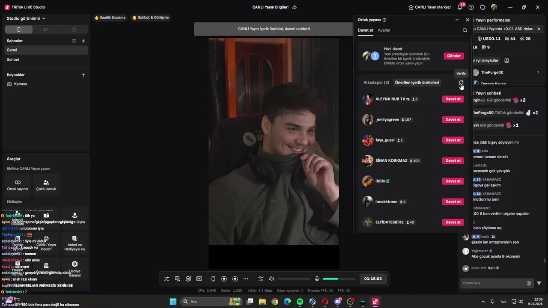Adjust the green microphone volume slider

339,278
